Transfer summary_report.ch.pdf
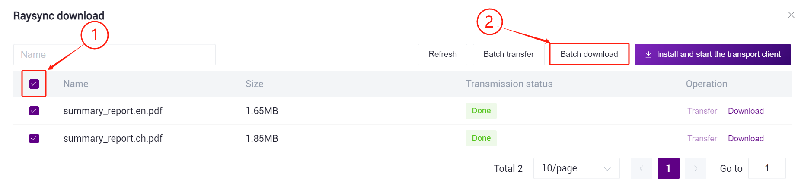 tap(702, 139)
